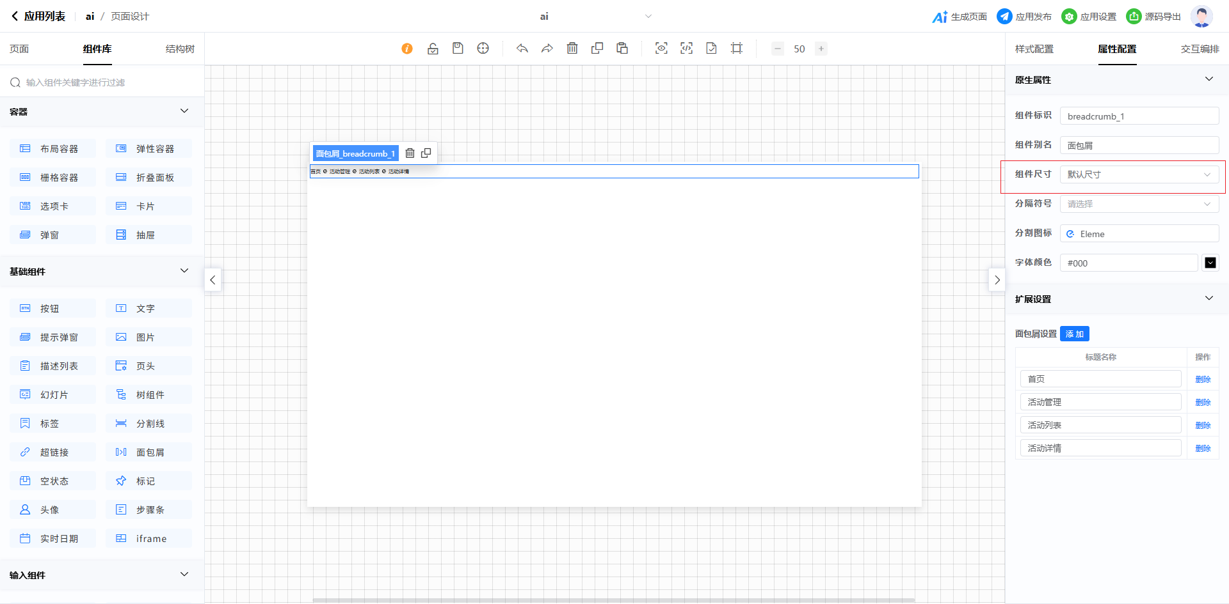The height and width of the screenshot is (604, 1229).
Task: Undo the last action in toolbar
Action: (522, 49)
